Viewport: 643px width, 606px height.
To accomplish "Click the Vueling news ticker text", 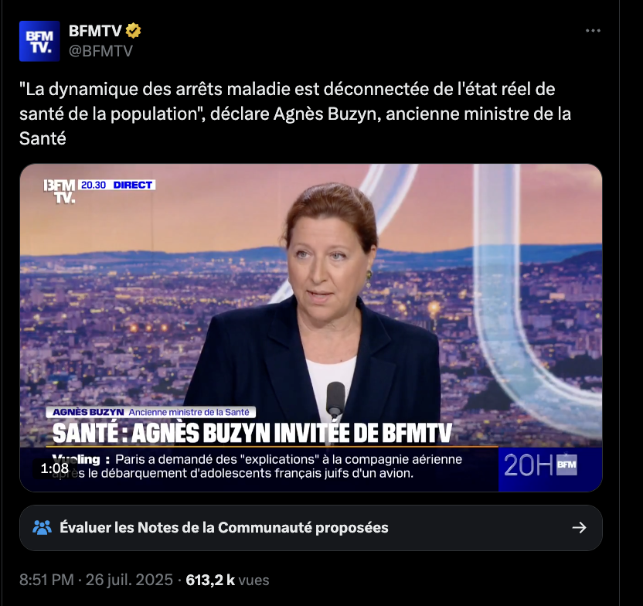I will (257, 466).
